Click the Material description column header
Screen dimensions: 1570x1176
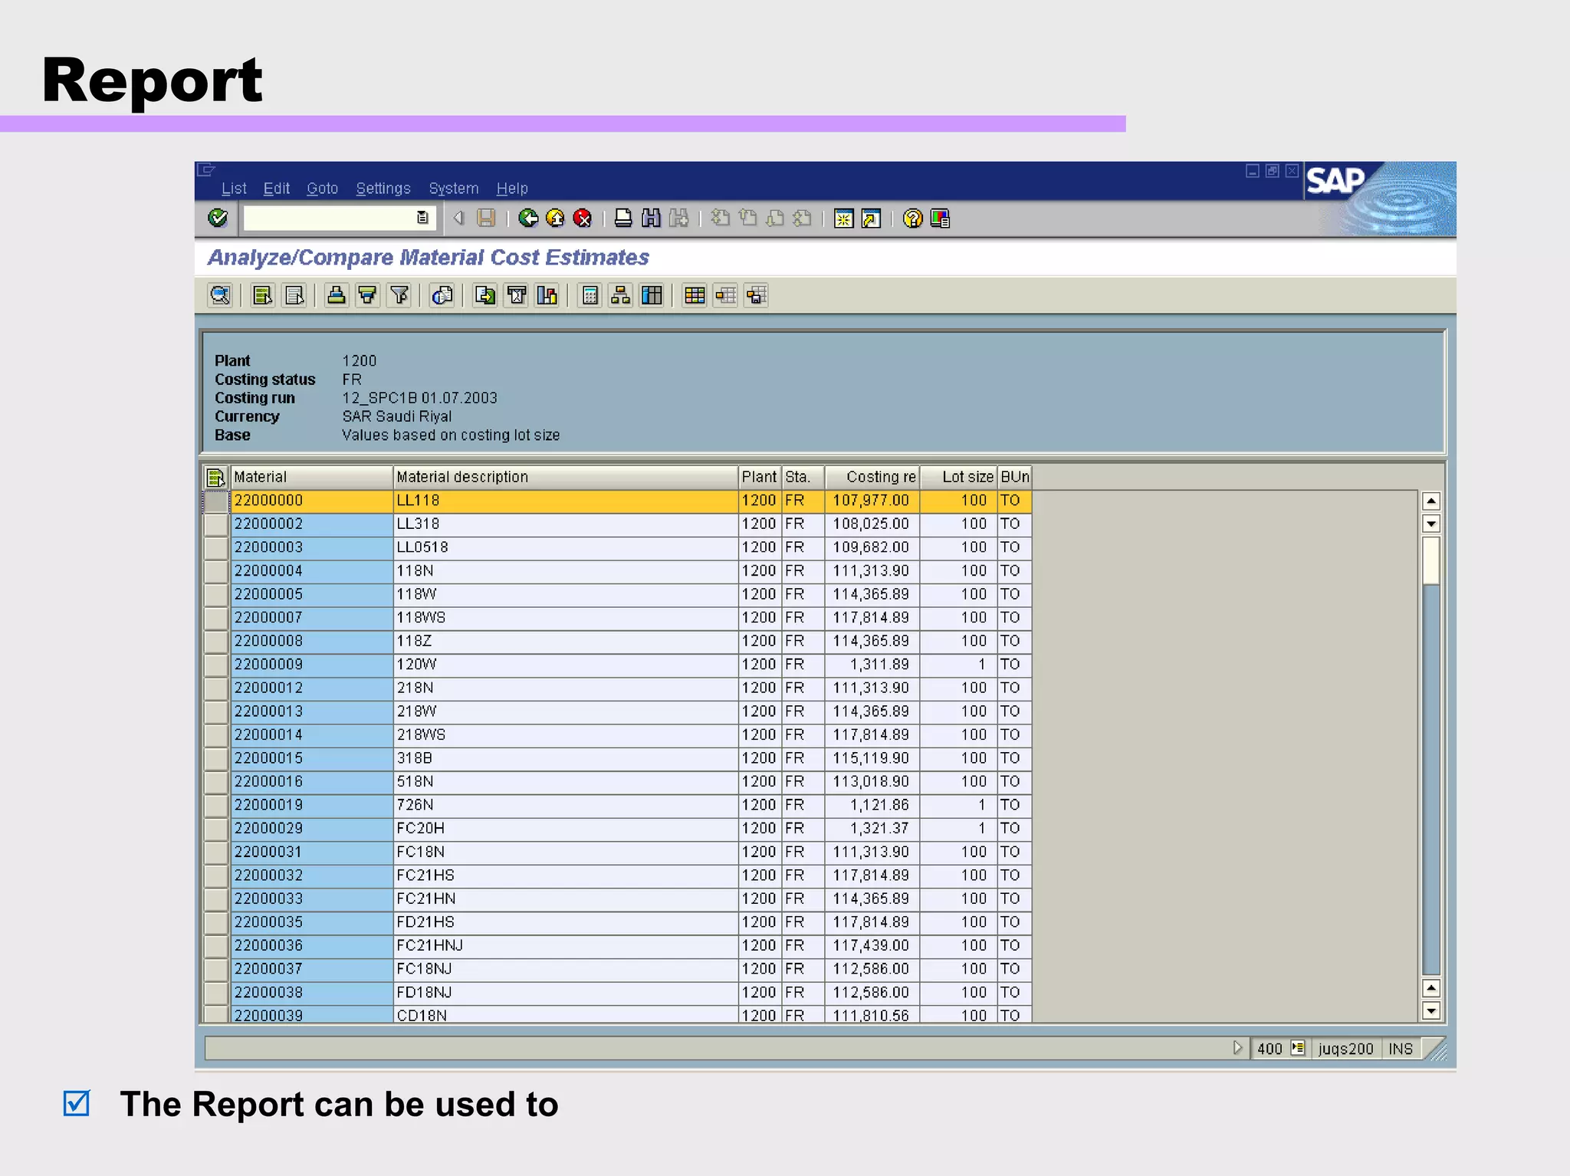pyautogui.click(x=565, y=477)
